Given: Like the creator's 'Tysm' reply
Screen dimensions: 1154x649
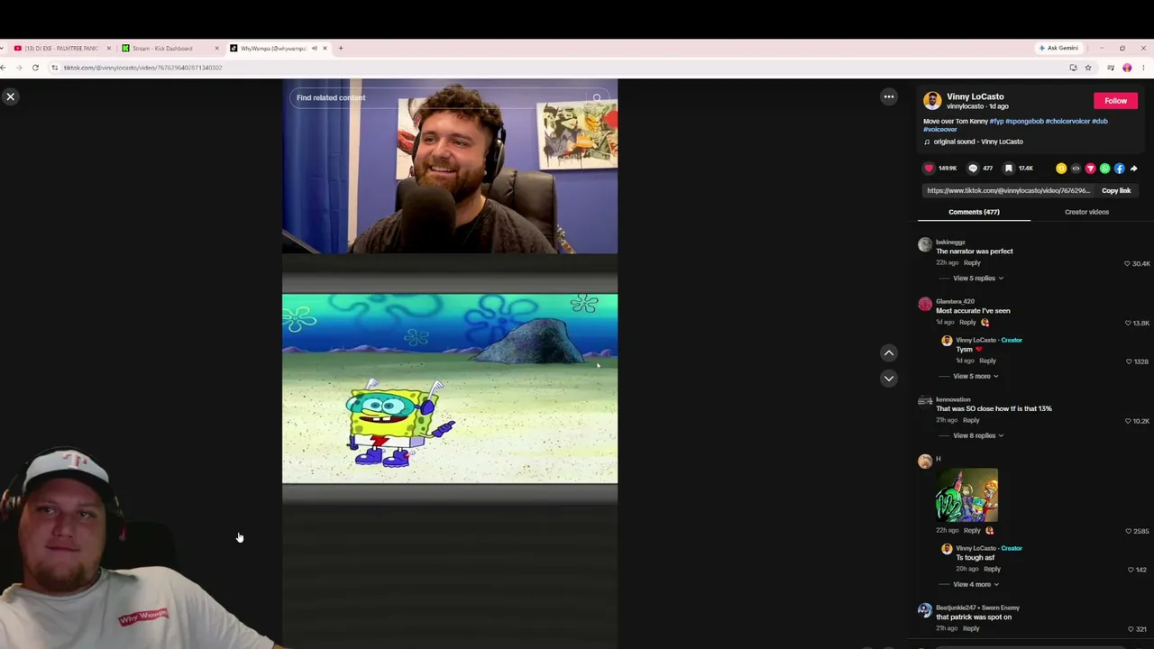Looking at the screenshot, I should point(1128,361).
